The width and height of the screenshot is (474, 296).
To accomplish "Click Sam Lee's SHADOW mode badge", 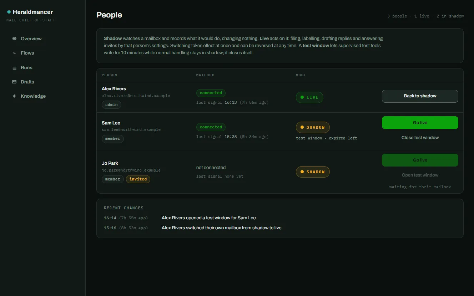I will (313, 127).
